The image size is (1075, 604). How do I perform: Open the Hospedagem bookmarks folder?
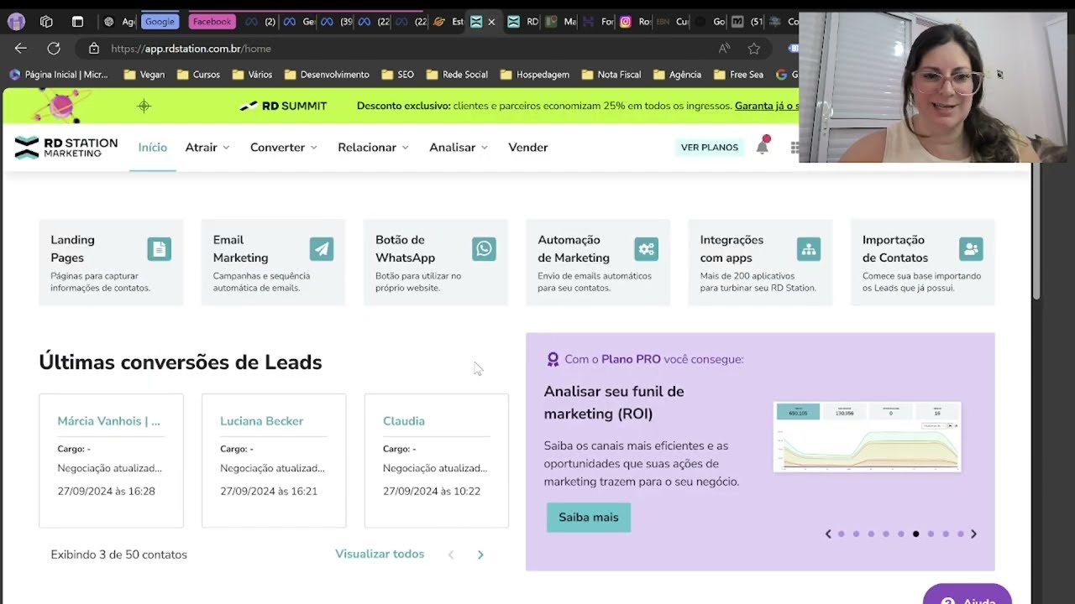pyautogui.click(x=534, y=75)
